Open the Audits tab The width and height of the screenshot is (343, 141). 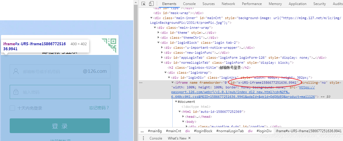coord(337,4)
